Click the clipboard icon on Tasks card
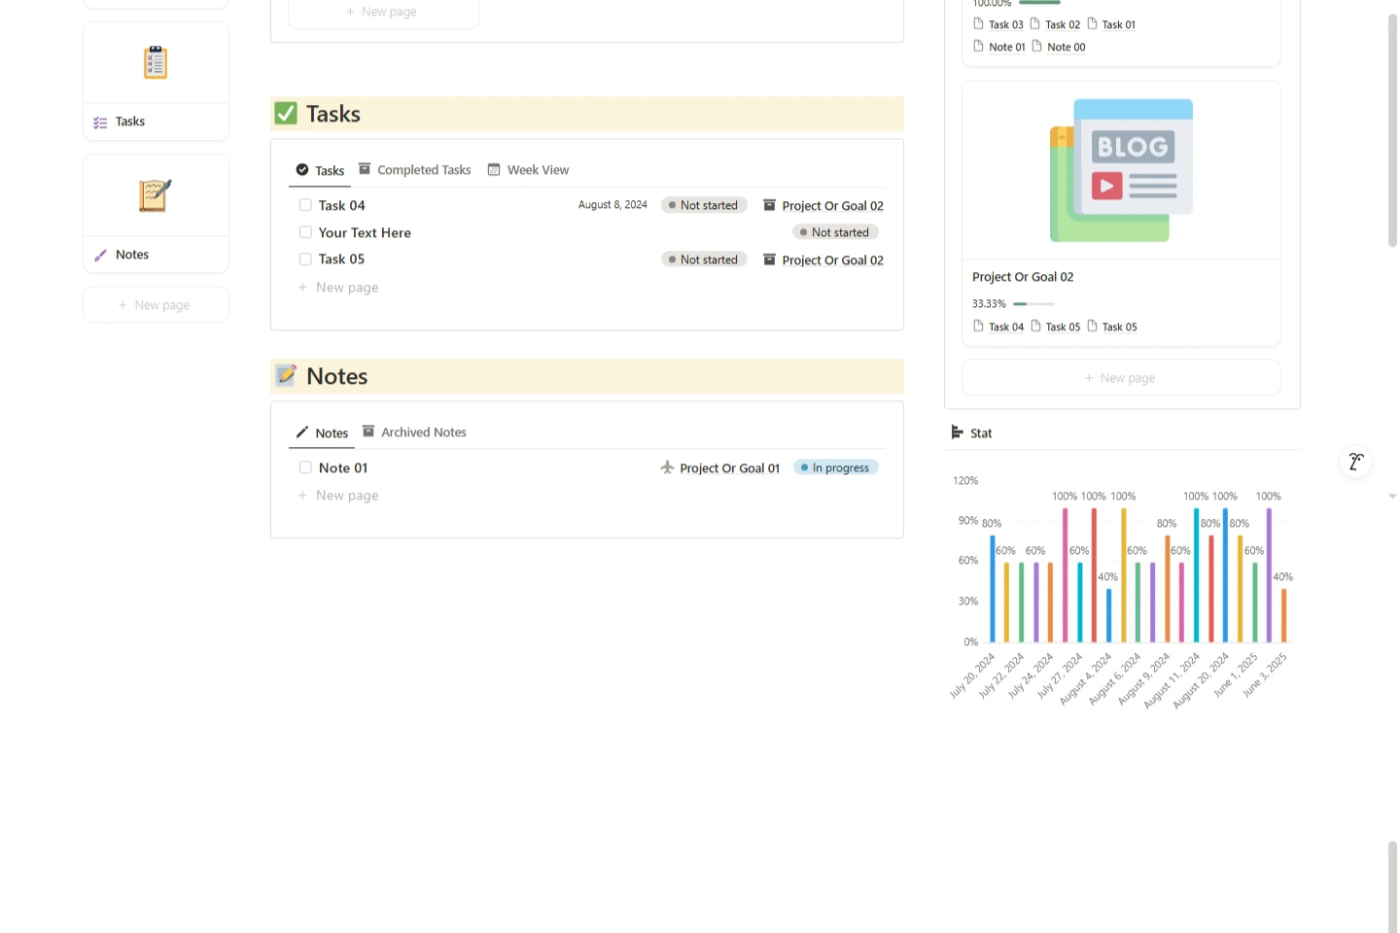Image resolution: width=1400 pixels, height=933 pixels. coord(156,63)
